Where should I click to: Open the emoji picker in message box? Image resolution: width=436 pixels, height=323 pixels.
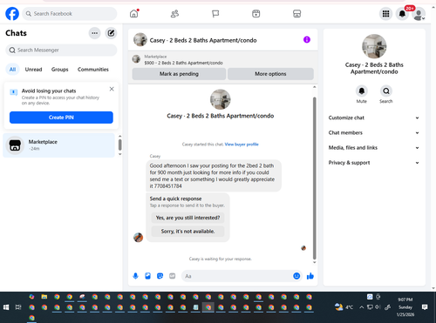pos(296,276)
